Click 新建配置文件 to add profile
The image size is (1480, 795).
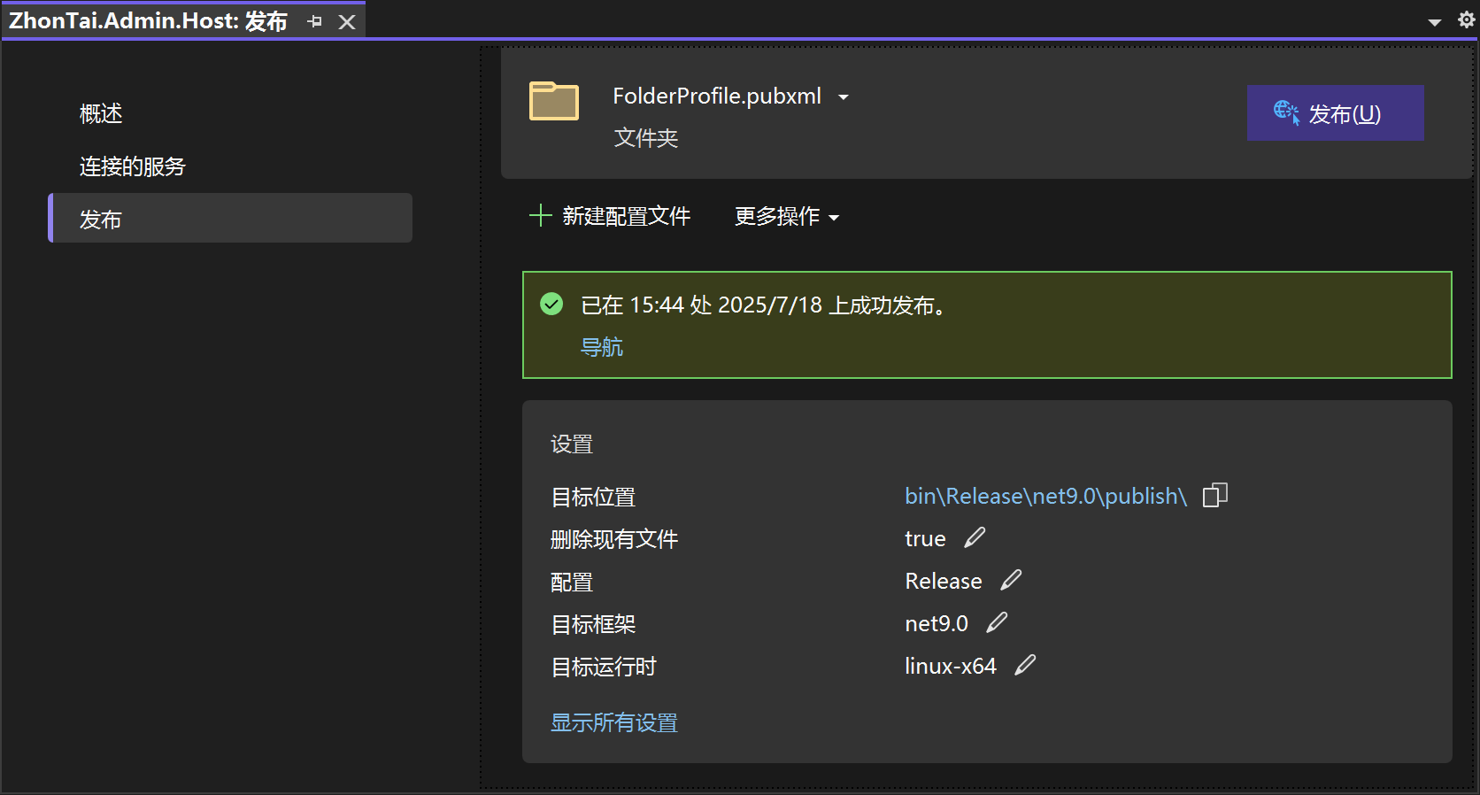pos(610,216)
